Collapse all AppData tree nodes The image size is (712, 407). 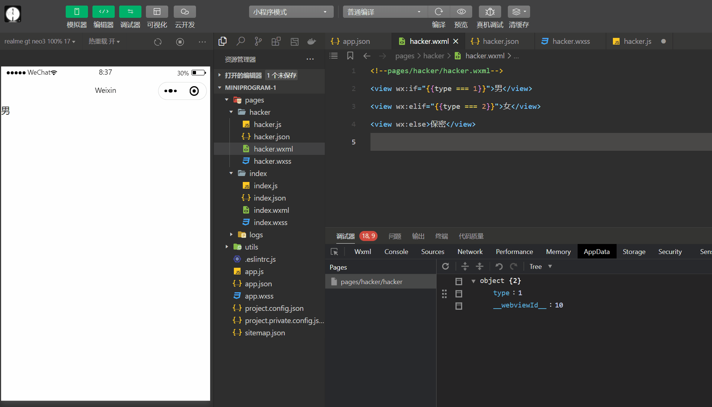tap(480, 266)
